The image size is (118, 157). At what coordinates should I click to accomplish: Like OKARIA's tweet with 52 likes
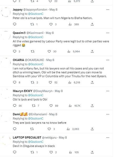50,82
